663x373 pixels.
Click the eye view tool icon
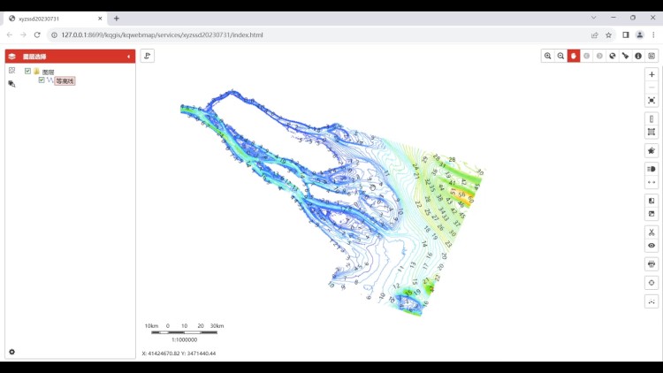(x=652, y=246)
